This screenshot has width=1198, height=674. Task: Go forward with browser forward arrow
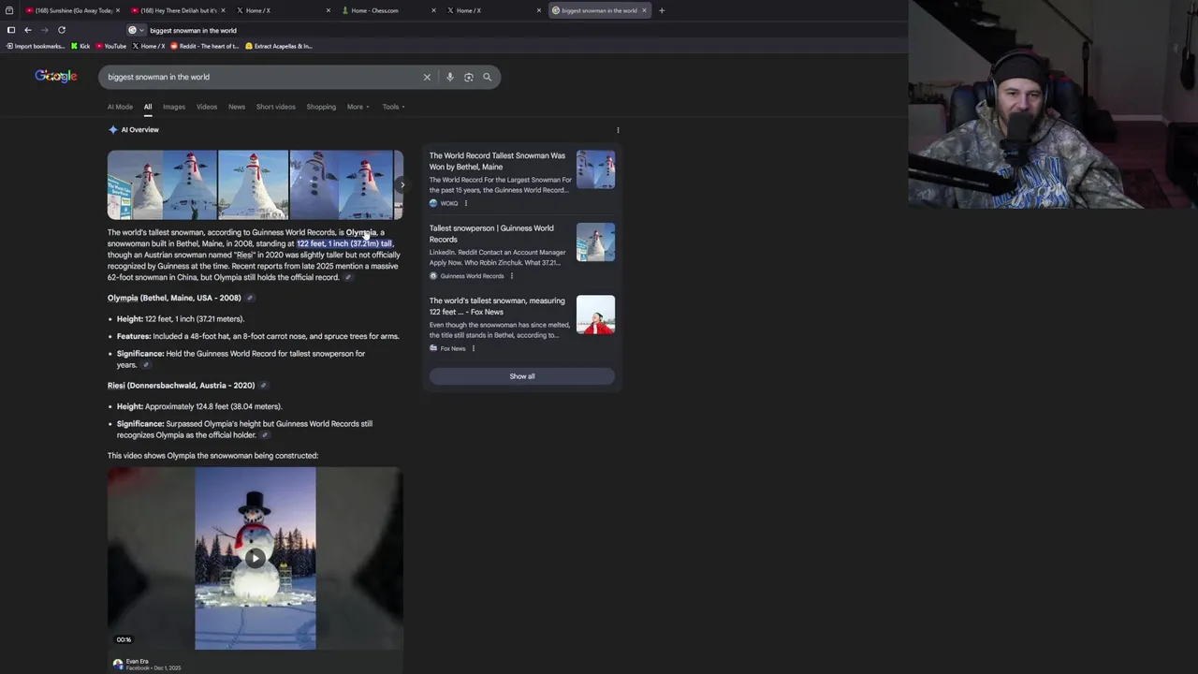click(x=44, y=30)
